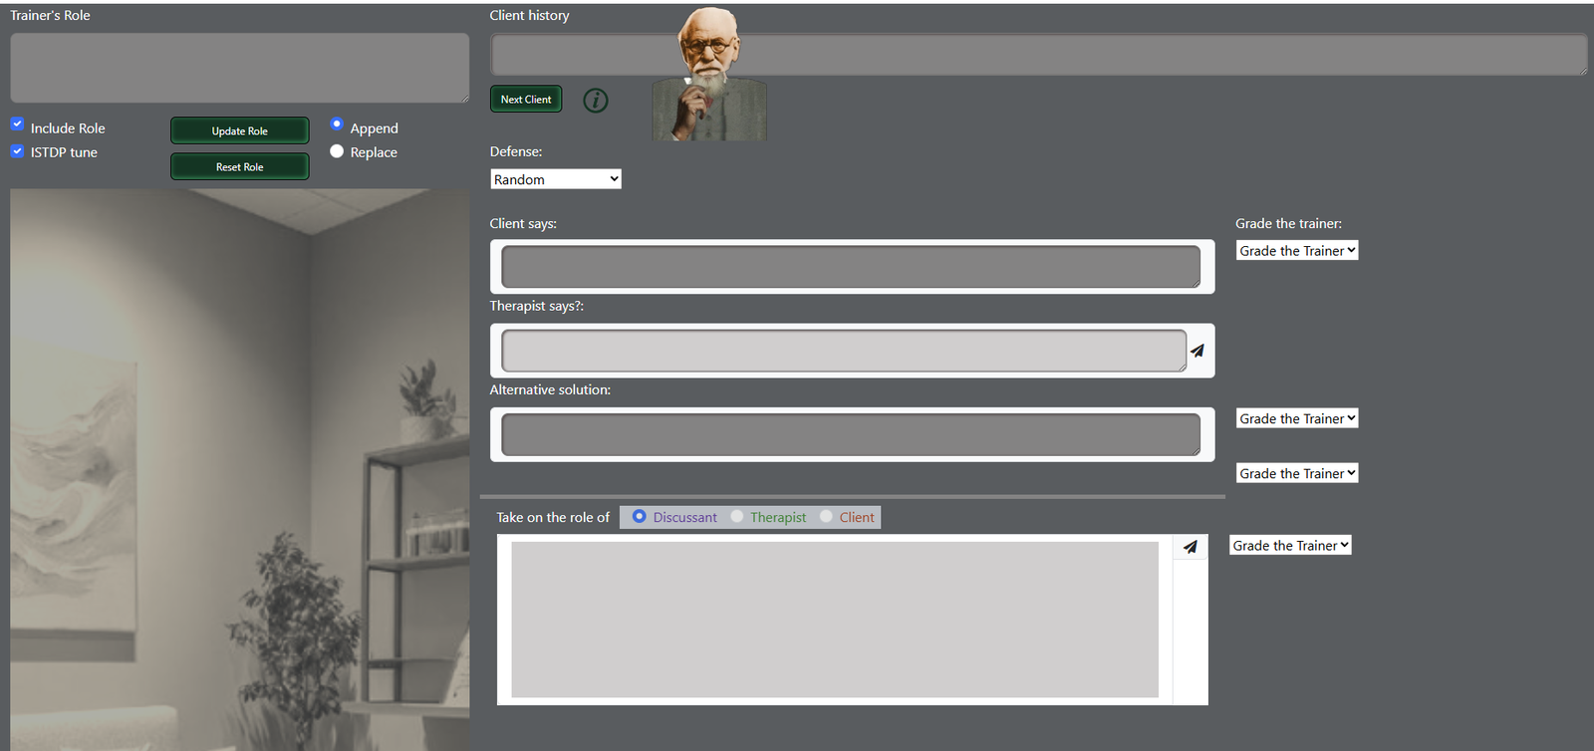Click the info icon beside Next Client
Viewport: 1594px width, 751px height.
tap(596, 101)
